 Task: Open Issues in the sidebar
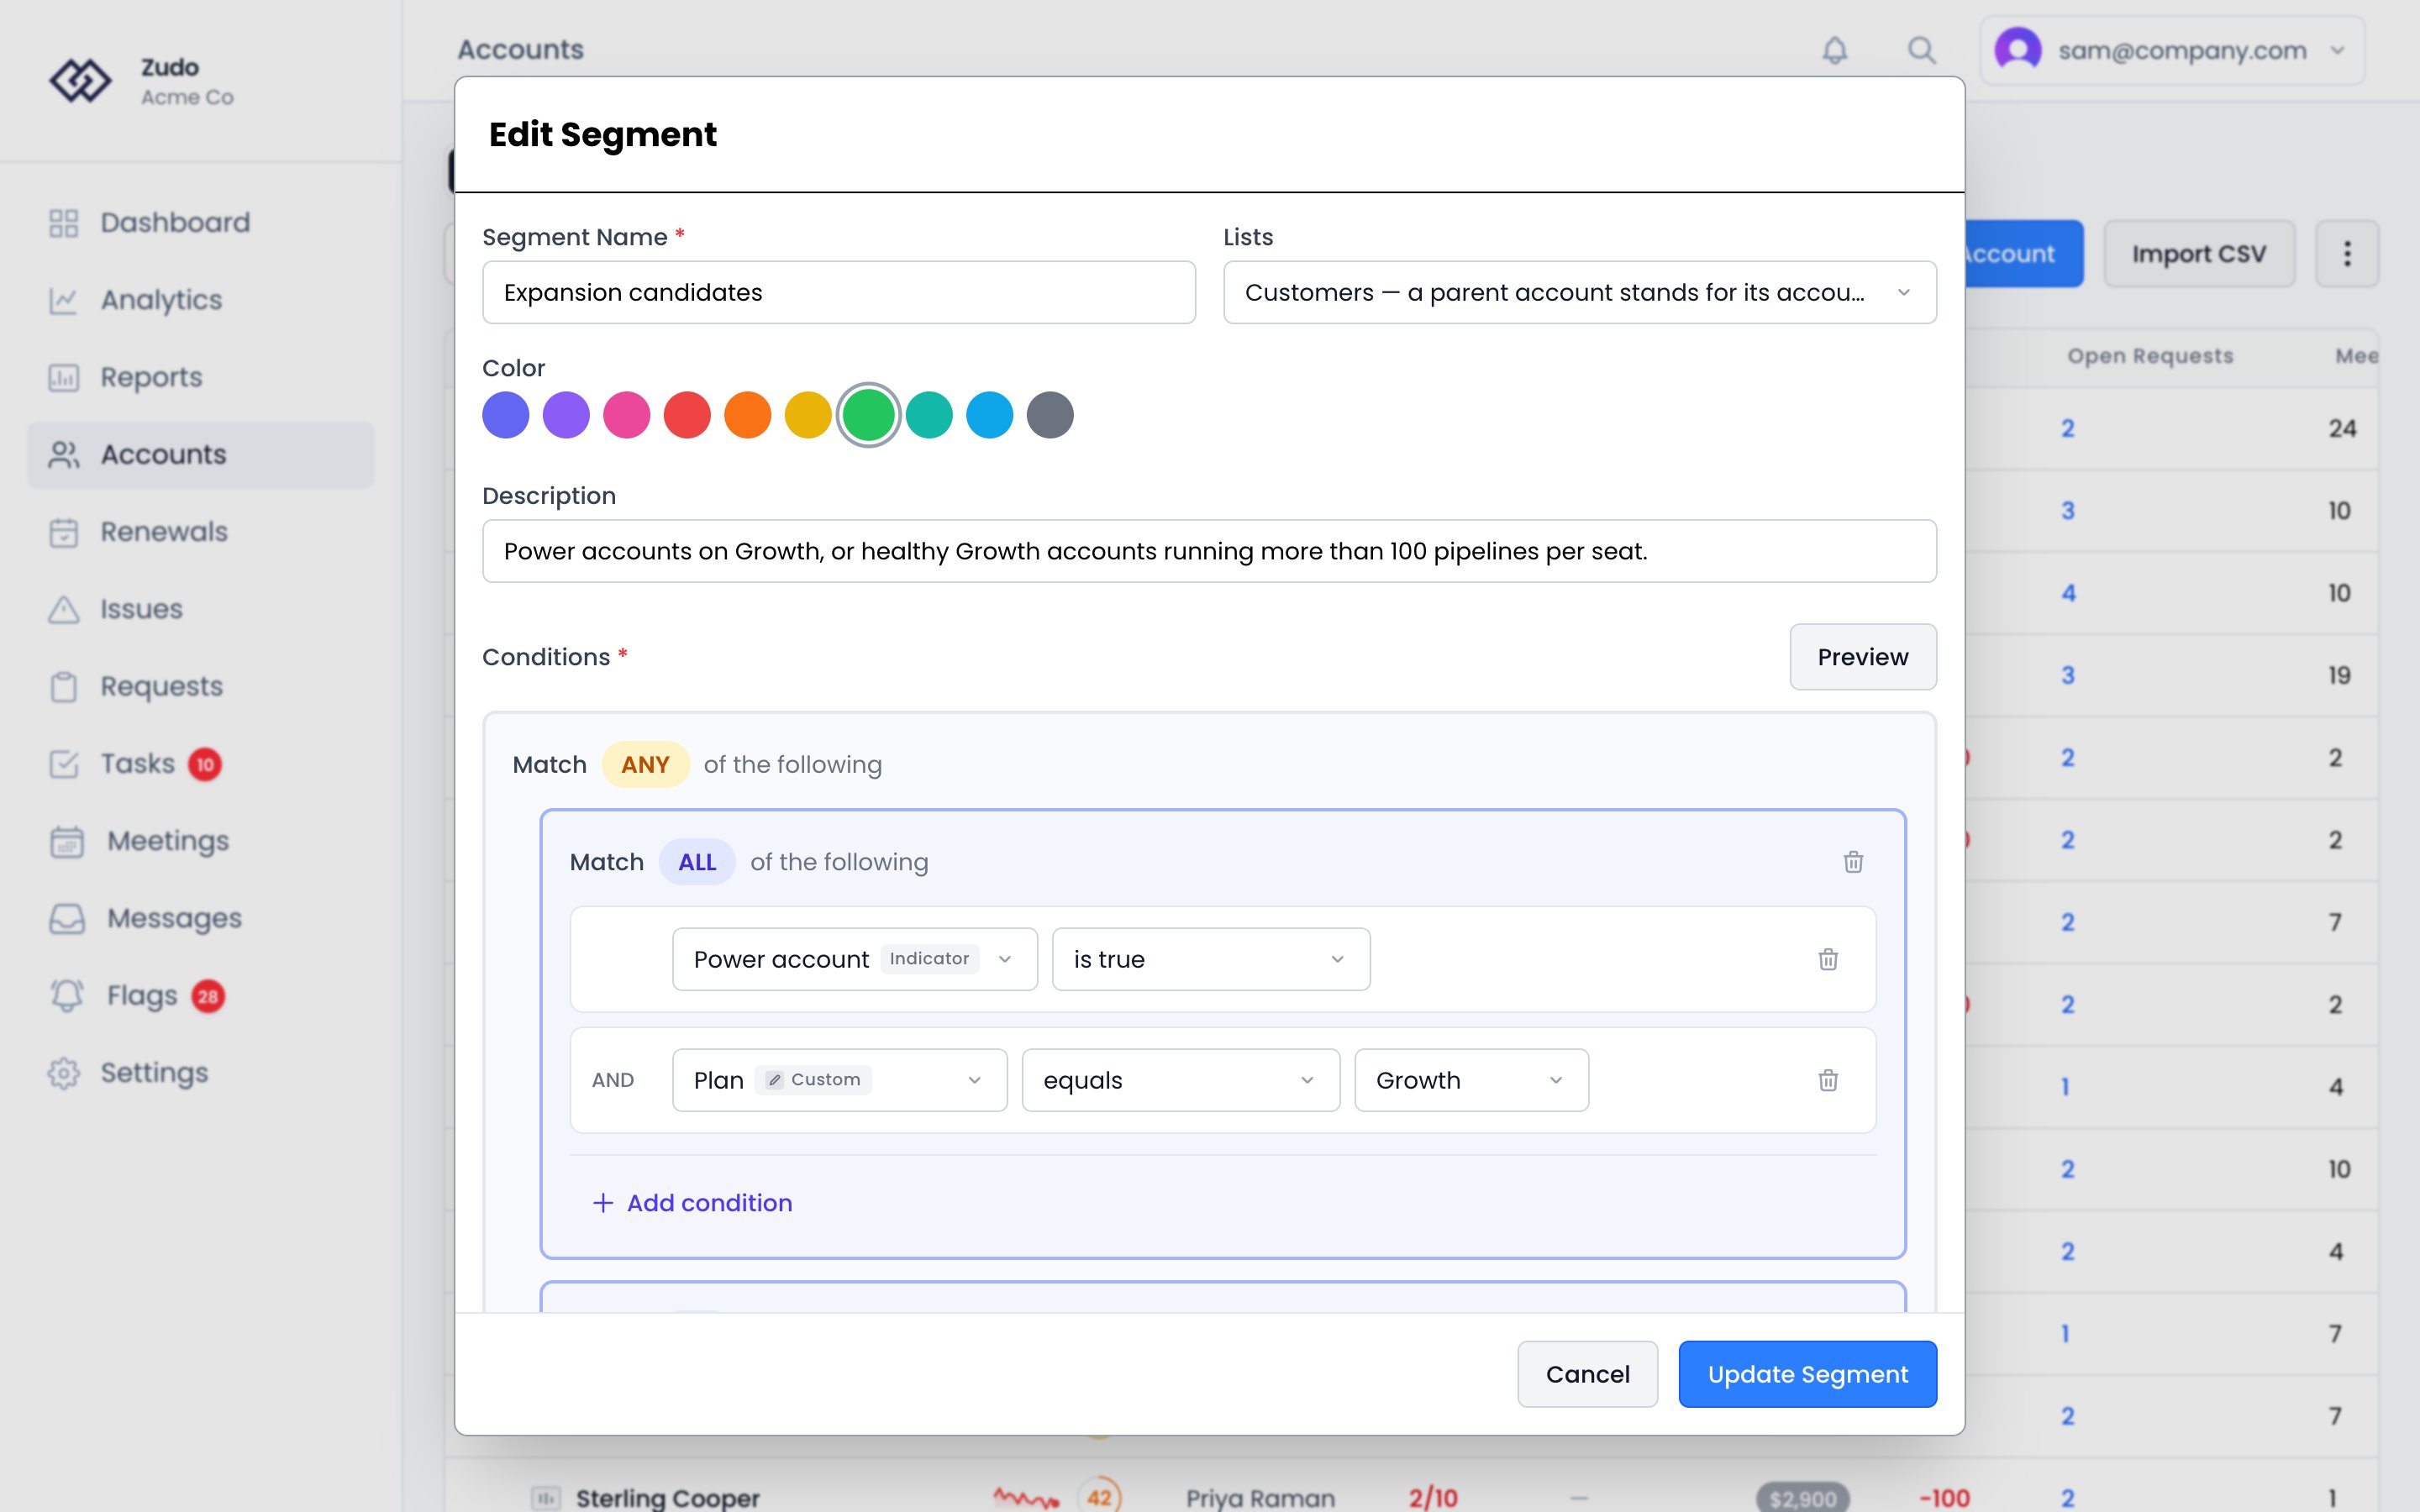coord(200,609)
